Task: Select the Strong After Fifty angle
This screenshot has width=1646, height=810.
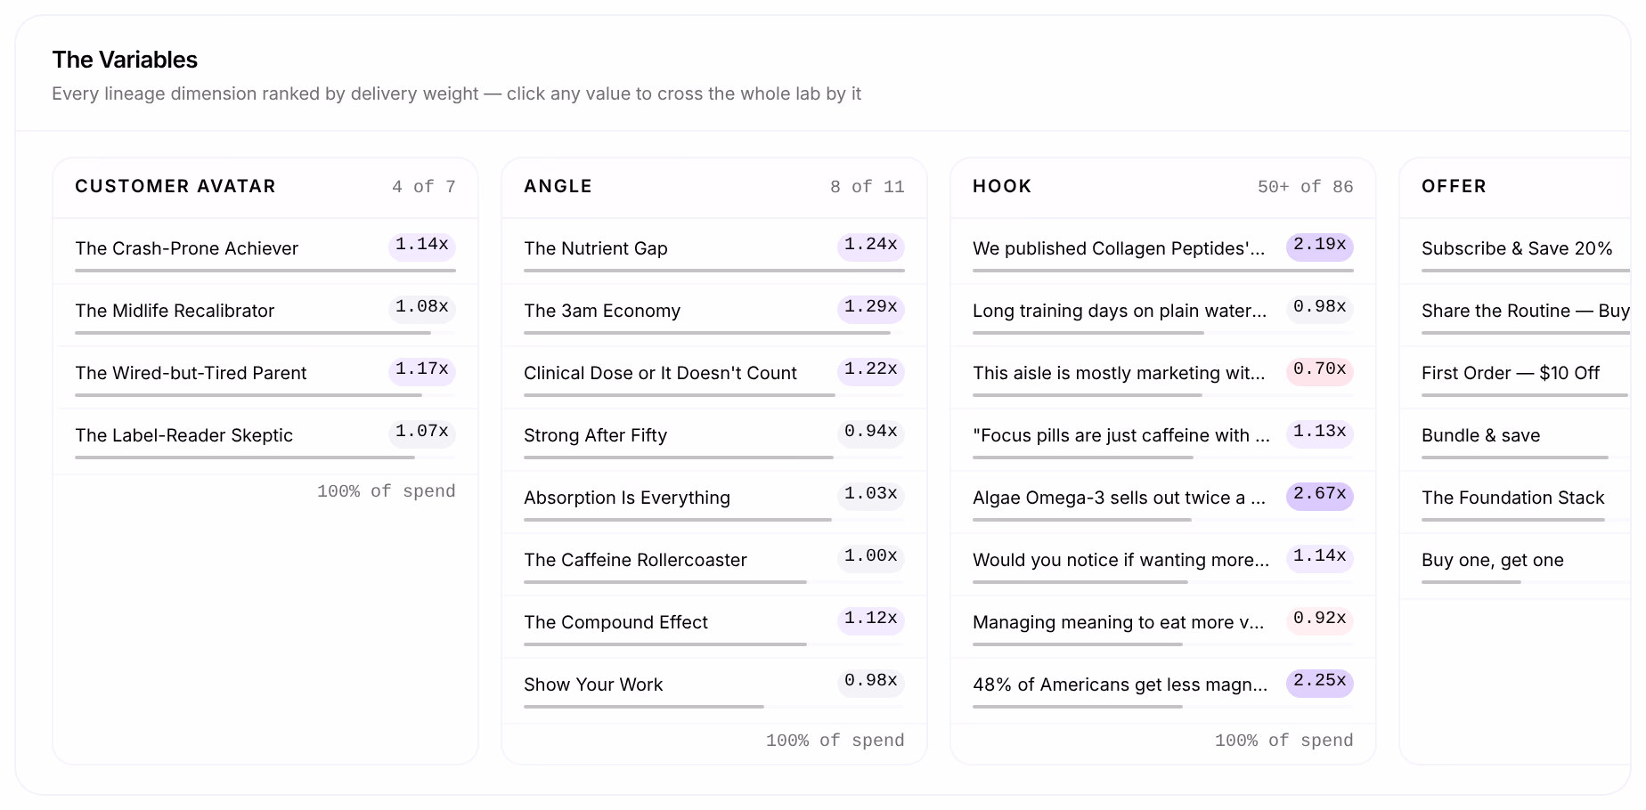Action: (x=714, y=438)
